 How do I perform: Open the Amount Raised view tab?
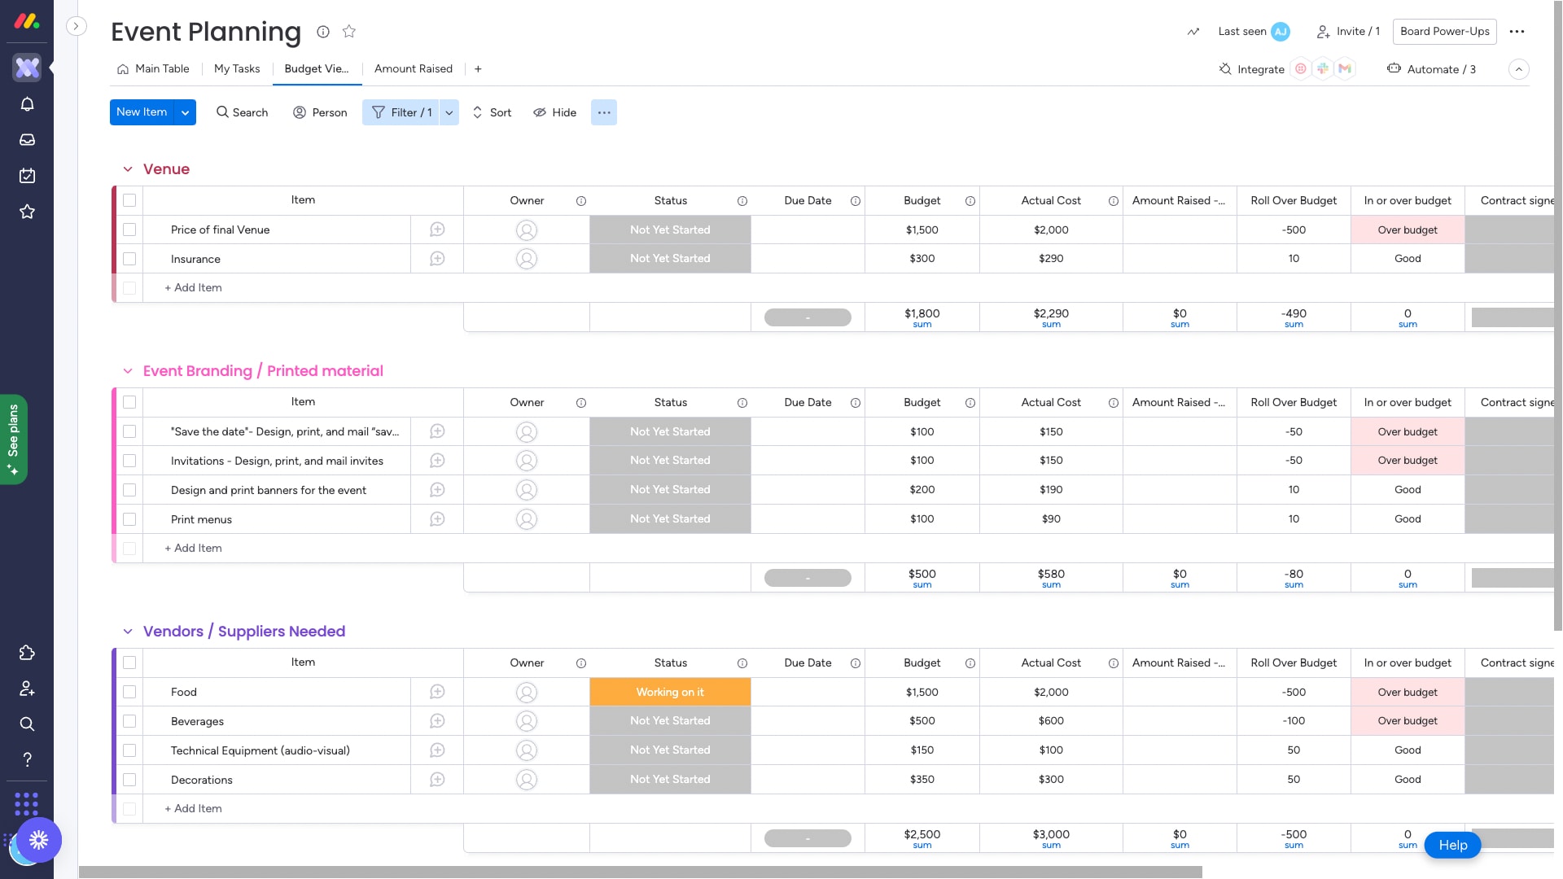pyautogui.click(x=413, y=68)
